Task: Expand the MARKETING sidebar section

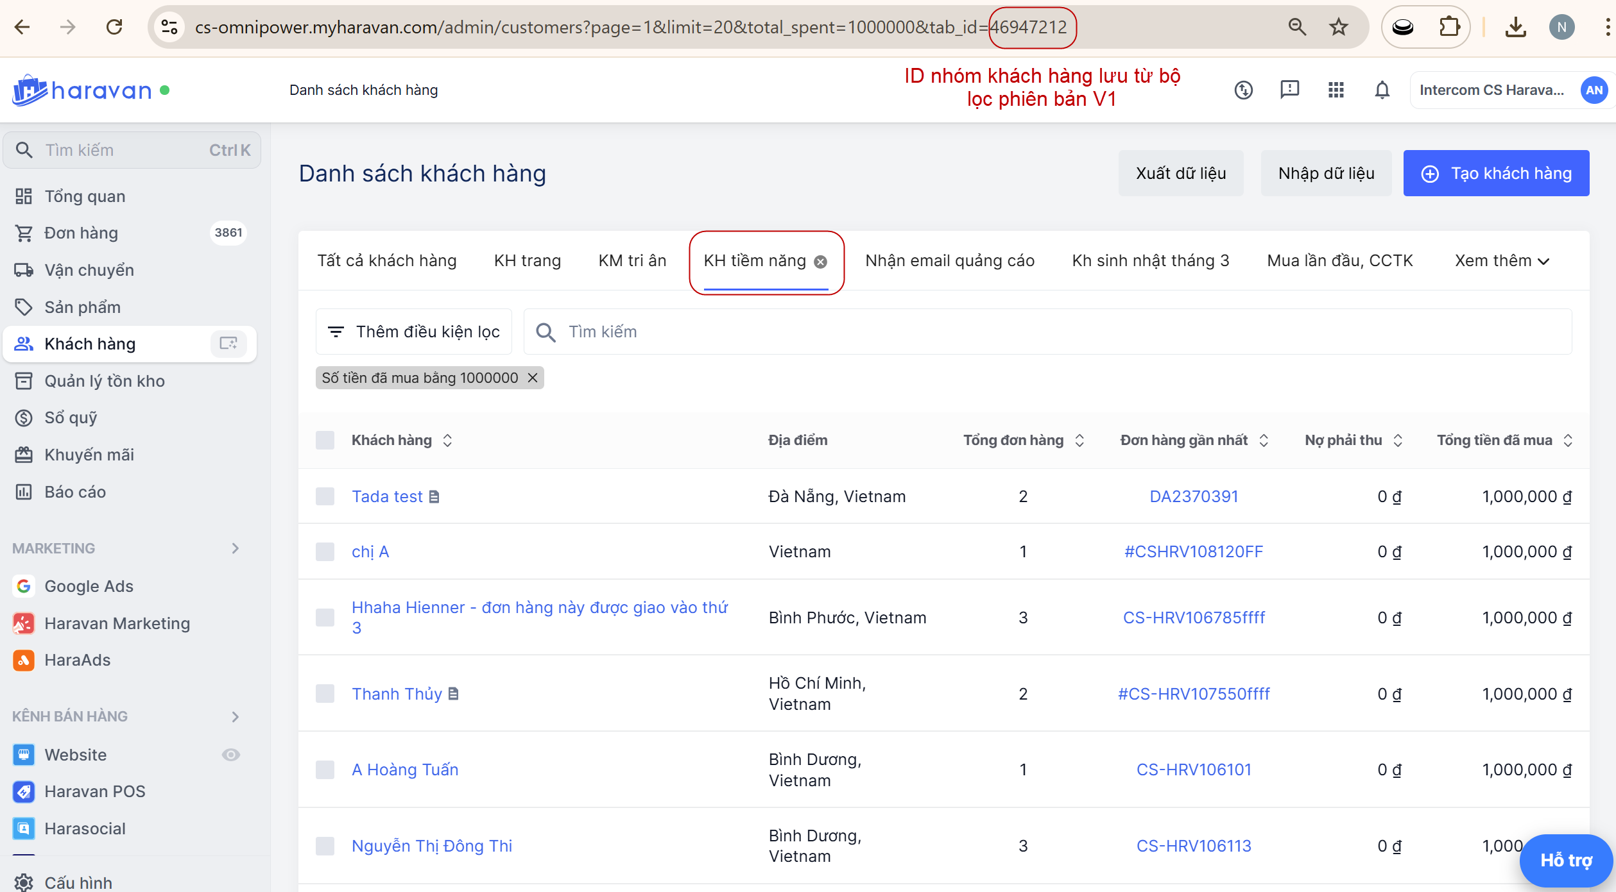Action: (235, 548)
